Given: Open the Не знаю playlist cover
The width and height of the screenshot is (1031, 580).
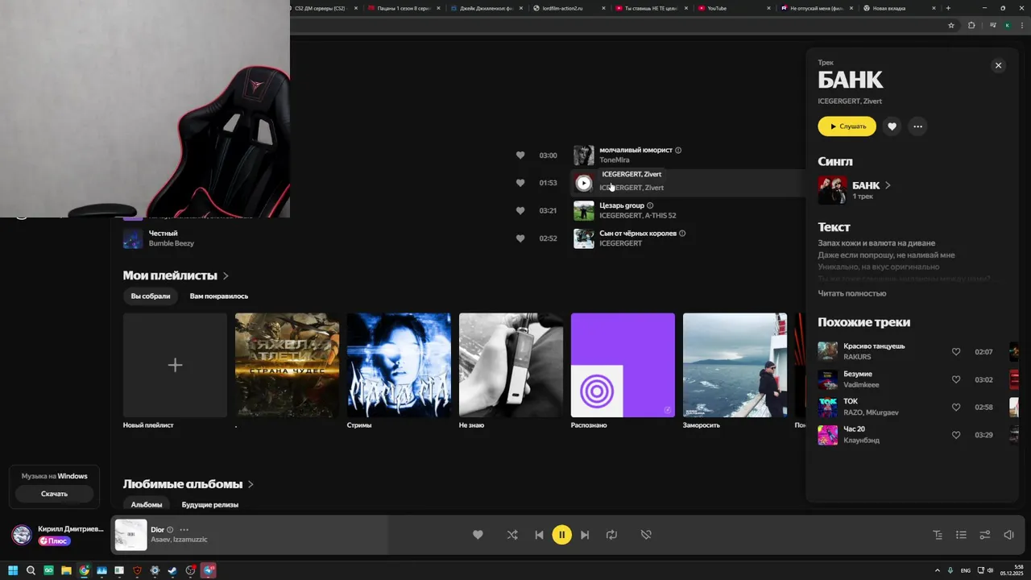Looking at the screenshot, I should [x=511, y=365].
